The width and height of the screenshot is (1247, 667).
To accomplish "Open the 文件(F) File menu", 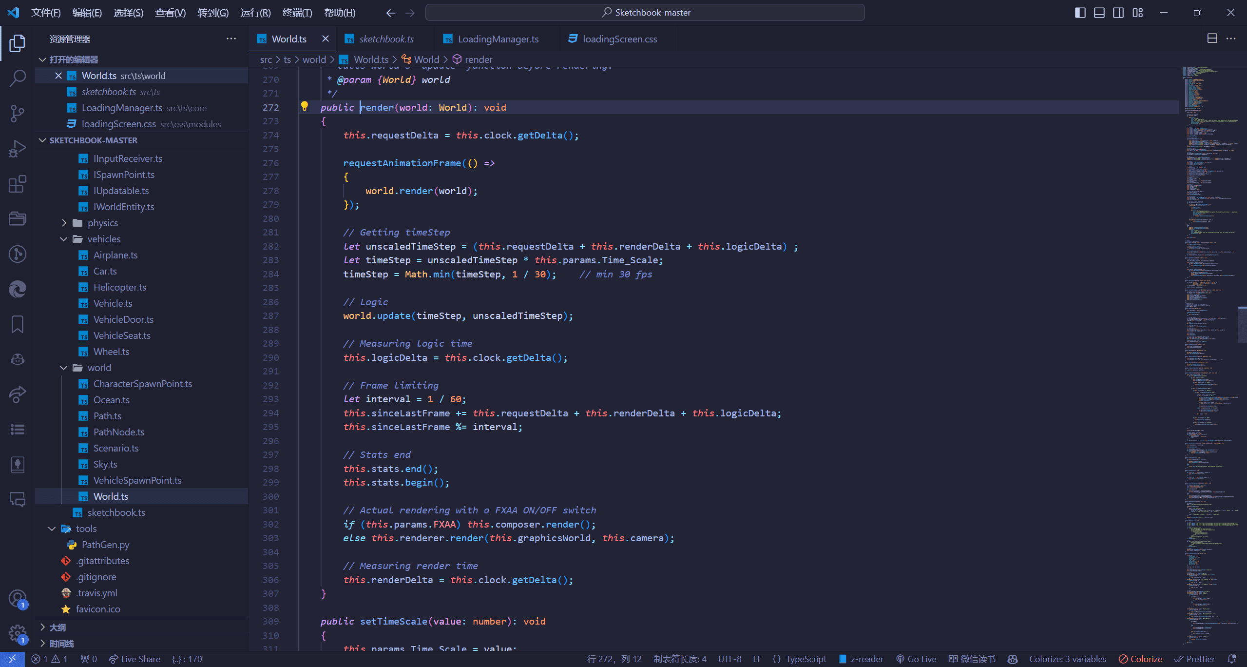I will point(46,13).
